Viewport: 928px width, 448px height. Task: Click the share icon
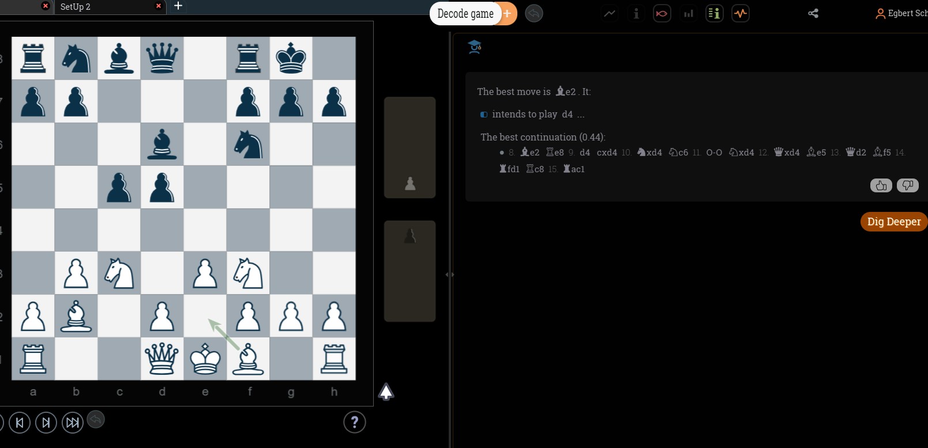813,13
